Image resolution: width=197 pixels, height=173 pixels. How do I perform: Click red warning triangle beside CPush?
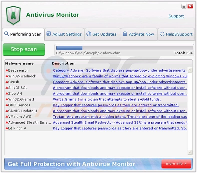coord(7,82)
